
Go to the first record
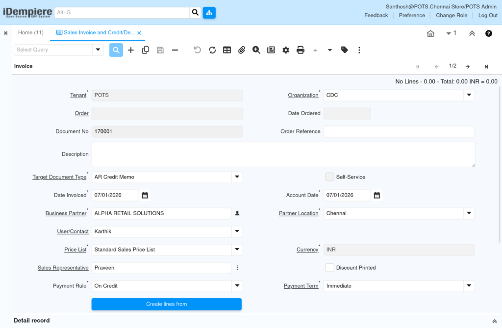[418, 67]
